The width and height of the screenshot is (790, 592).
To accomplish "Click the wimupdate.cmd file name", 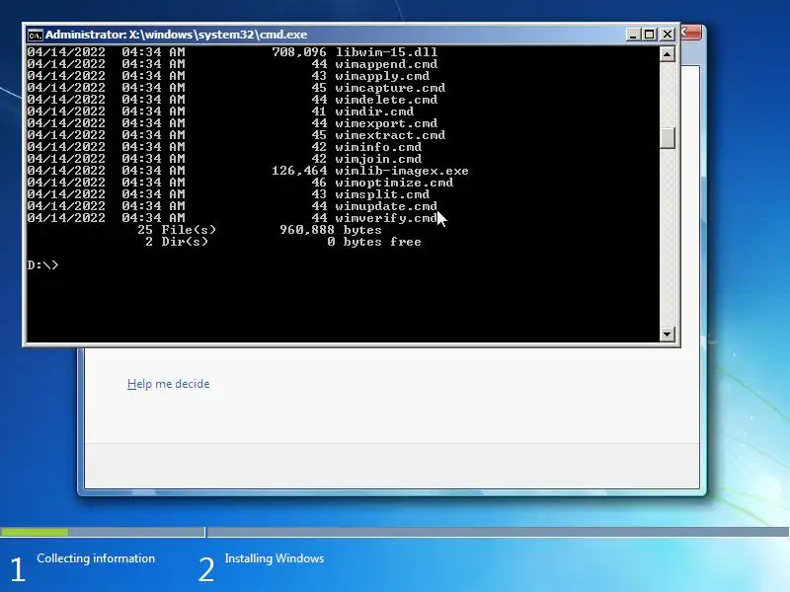I will click(x=386, y=206).
